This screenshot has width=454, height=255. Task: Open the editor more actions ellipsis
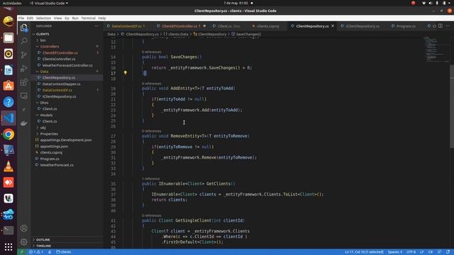pyautogui.click(x=448, y=26)
